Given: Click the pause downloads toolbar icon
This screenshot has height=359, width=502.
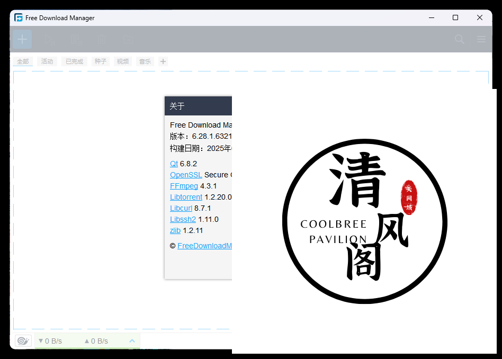Looking at the screenshot, I should [x=76, y=40].
